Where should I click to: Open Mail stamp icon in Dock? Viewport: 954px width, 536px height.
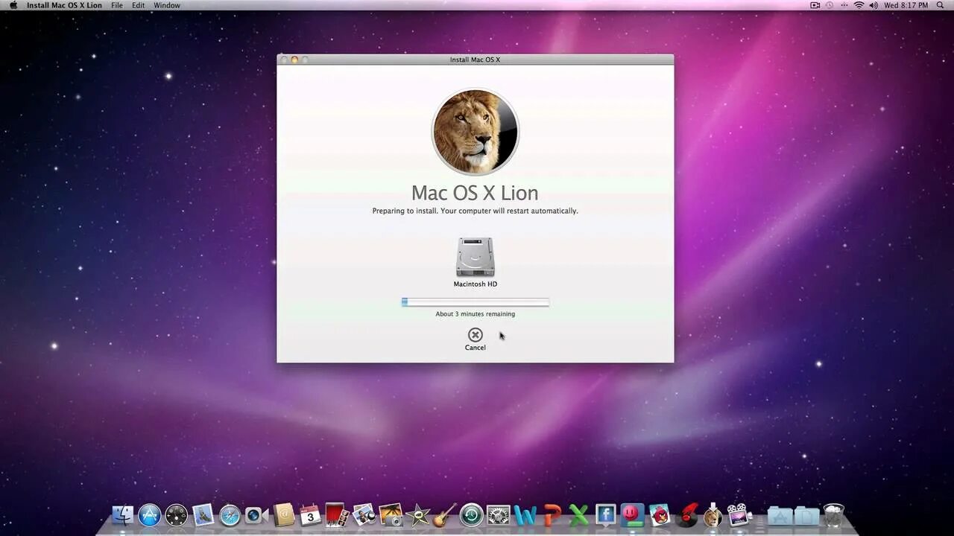pos(203,515)
